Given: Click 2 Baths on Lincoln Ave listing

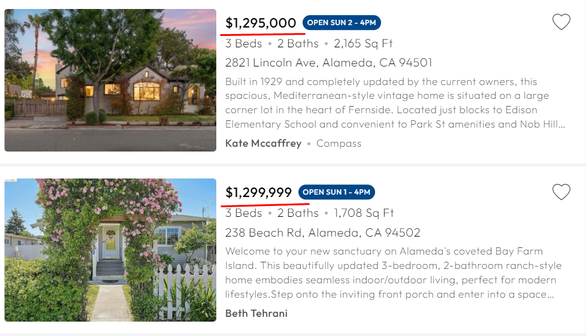Looking at the screenshot, I should (298, 43).
